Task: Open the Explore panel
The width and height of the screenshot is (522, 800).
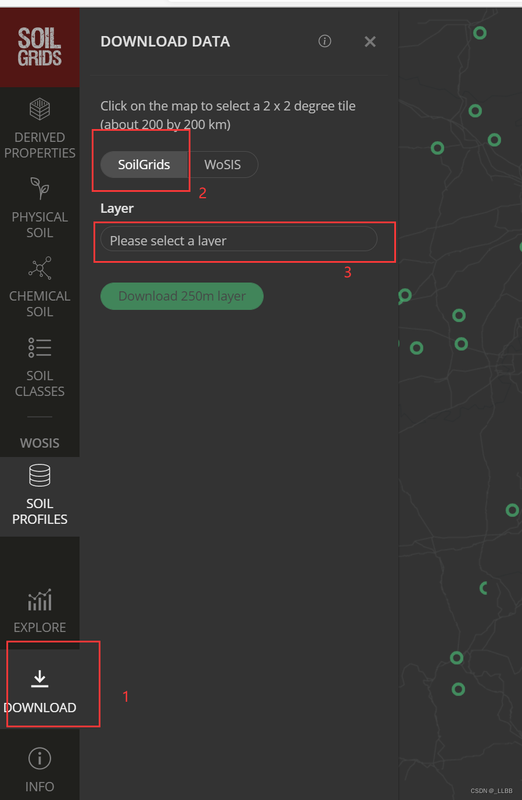Action: pos(39,610)
